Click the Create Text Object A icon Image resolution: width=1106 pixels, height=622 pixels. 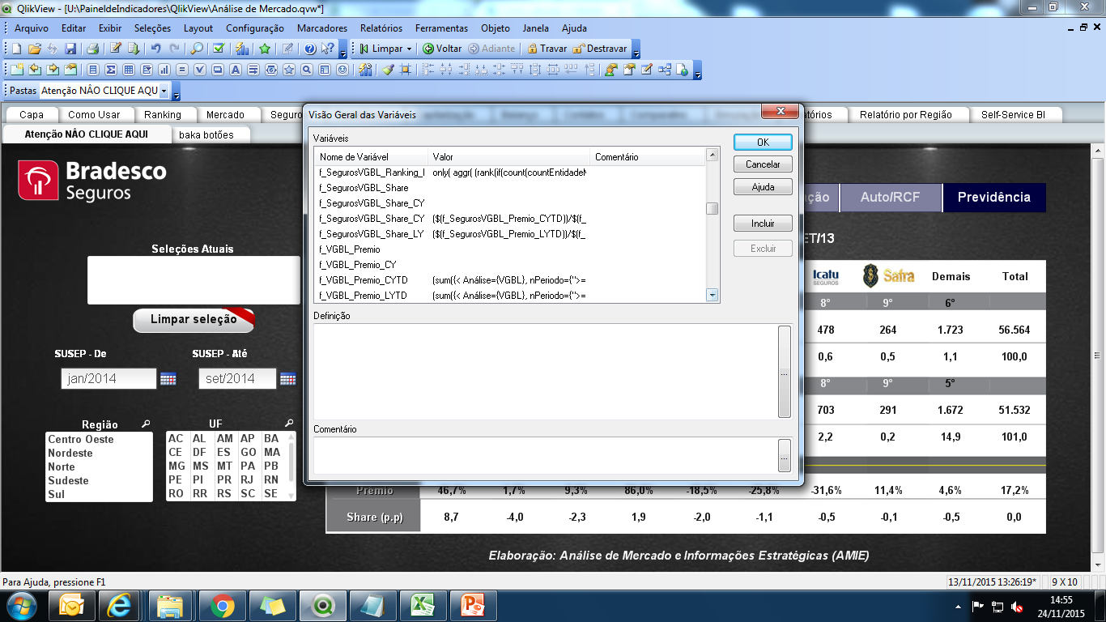[x=236, y=70]
